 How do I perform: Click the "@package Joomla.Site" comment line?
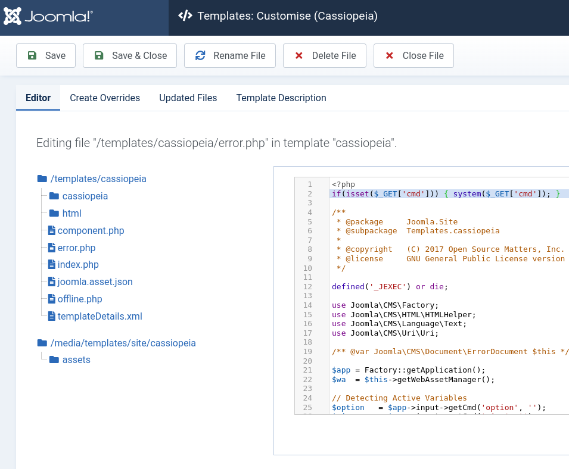397,222
